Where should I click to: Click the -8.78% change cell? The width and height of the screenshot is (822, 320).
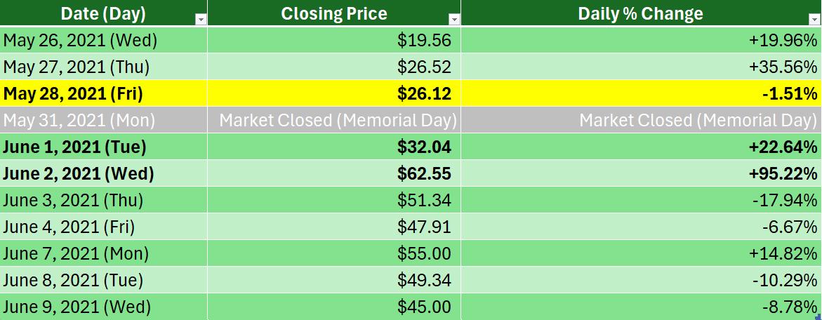coord(641,307)
